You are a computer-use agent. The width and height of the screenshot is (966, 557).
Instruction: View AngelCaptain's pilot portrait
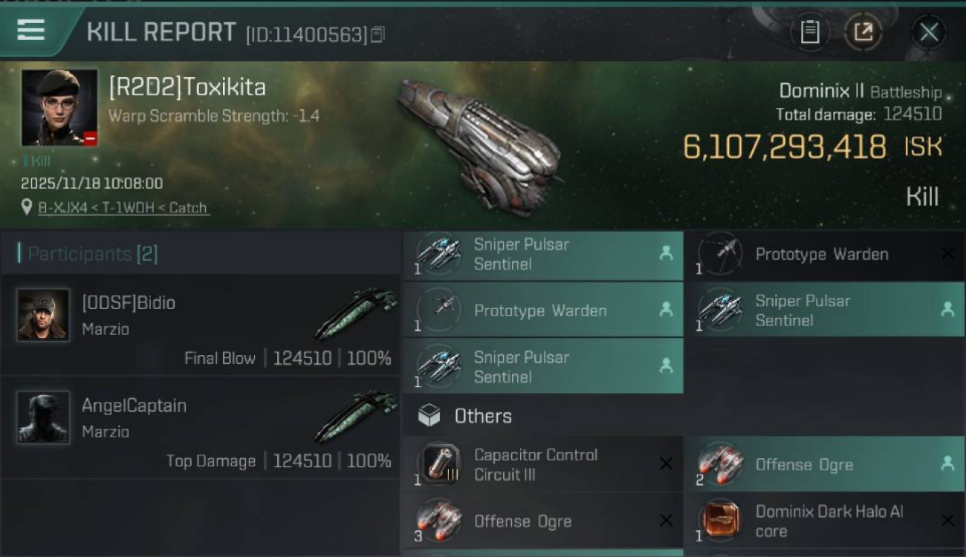click(x=43, y=417)
